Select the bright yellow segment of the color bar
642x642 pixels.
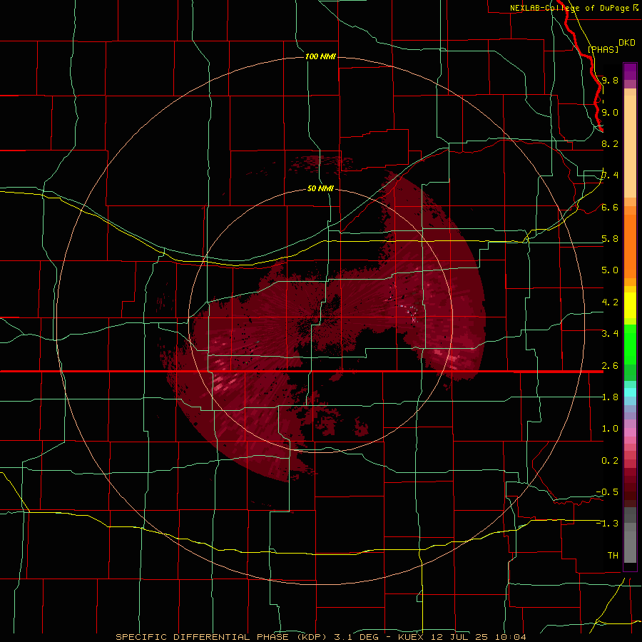(630, 305)
